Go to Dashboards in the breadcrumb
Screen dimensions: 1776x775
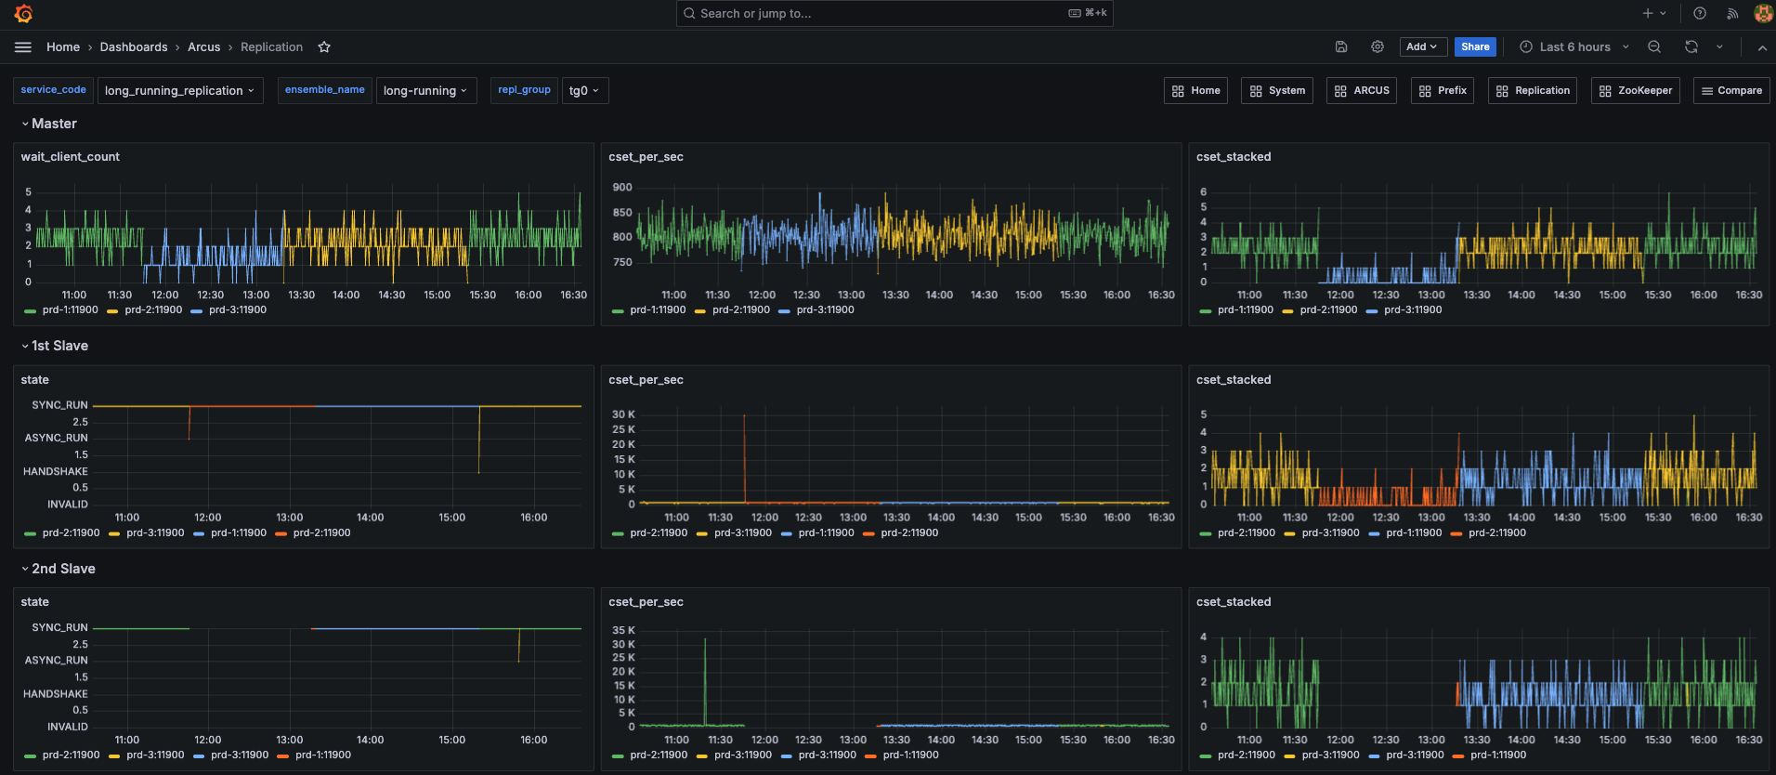(x=134, y=47)
